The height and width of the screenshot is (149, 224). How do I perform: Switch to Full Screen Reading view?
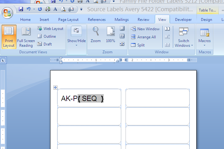[26, 37]
